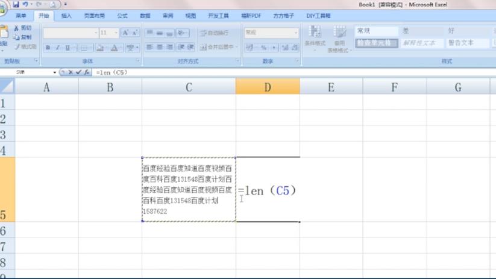The height and width of the screenshot is (279, 496).
Task: Click the Redo arrow icon
Action: click(x=39, y=4)
